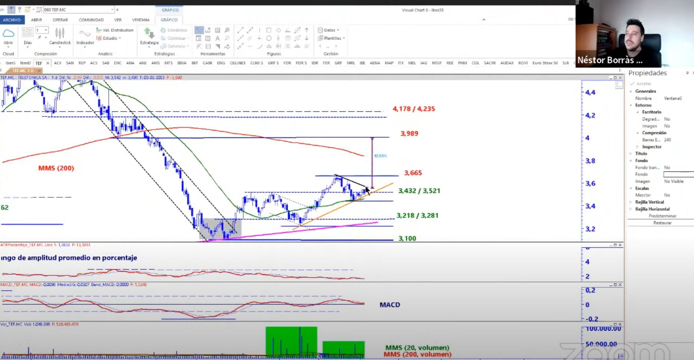Click the grid table tool in Herramientas
The height and width of the screenshot is (360, 694).
coord(208,38)
